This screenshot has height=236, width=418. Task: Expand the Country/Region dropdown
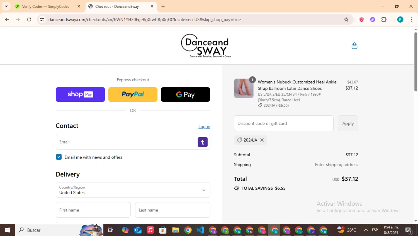pyautogui.click(x=133, y=190)
